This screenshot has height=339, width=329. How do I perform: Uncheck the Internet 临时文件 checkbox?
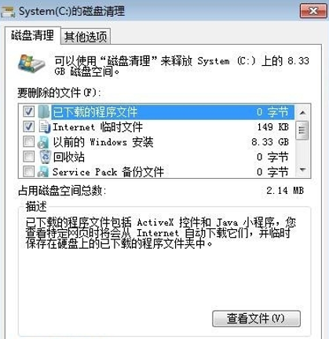(28, 126)
